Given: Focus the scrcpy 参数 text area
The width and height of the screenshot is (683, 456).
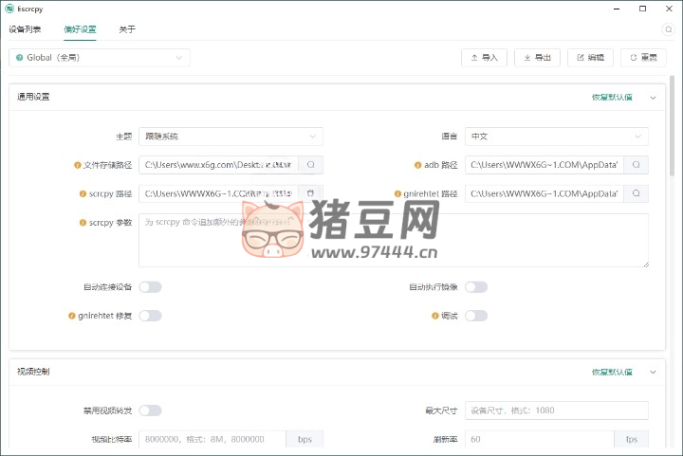Looking at the screenshot, I should pyautogui.click(x=394, y=240).
